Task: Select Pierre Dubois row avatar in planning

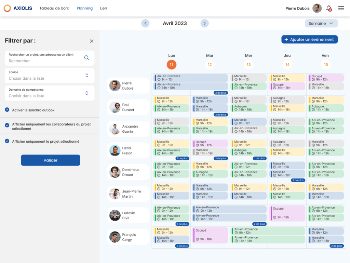Action: [x=115, y=86]
